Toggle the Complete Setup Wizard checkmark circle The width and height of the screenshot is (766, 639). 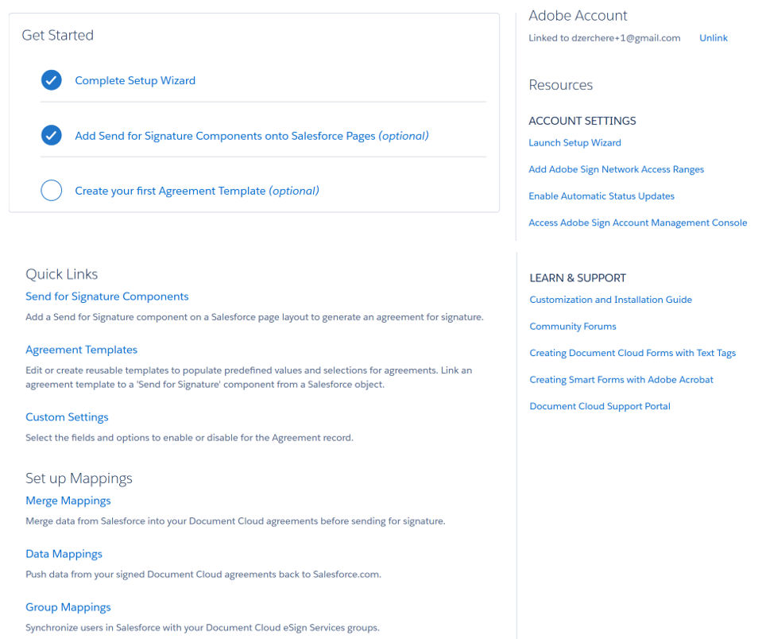pos(51,79)
